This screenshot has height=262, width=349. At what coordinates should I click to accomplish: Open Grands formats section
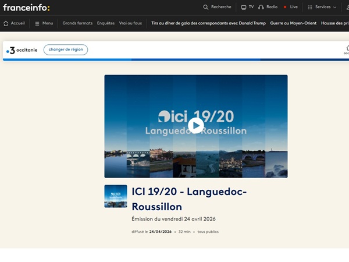pyautogui.click(x=77, y=23)
